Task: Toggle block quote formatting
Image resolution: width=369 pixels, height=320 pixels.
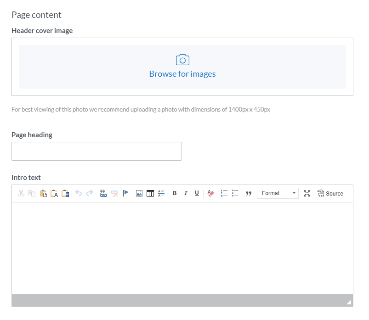Action: (x=249, y=193)
